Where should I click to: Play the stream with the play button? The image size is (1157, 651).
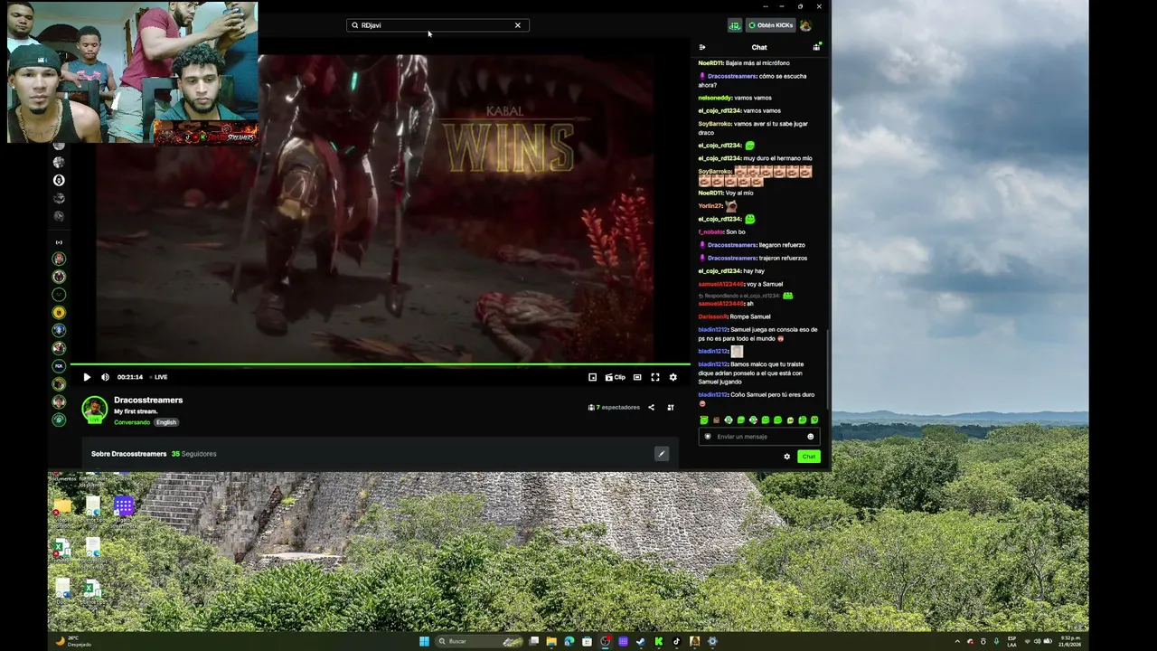coord(87,377)
